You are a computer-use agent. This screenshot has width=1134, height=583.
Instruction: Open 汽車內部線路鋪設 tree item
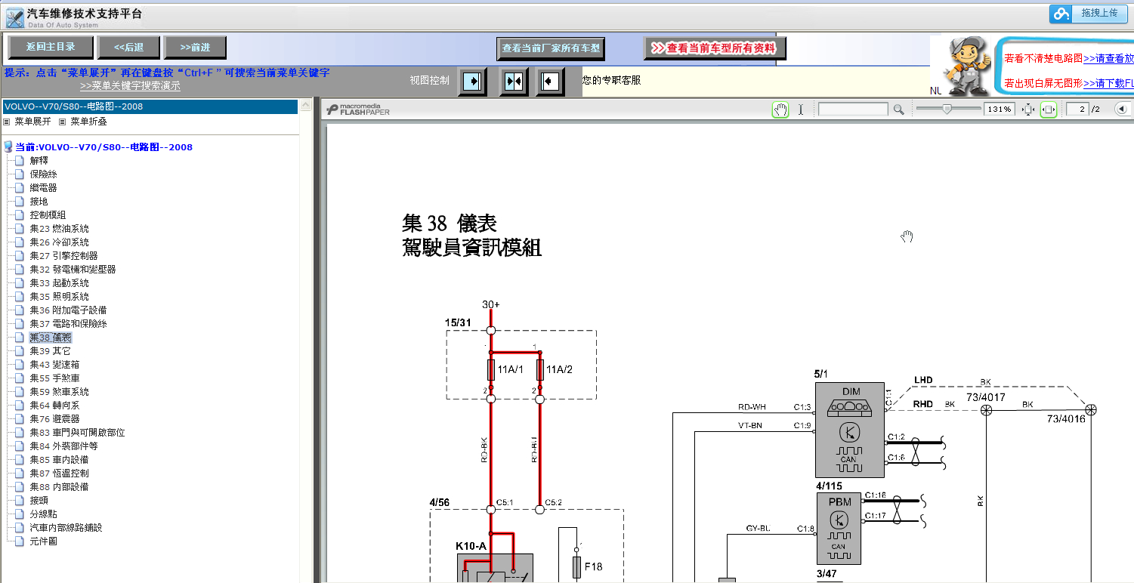pos(66,528)
